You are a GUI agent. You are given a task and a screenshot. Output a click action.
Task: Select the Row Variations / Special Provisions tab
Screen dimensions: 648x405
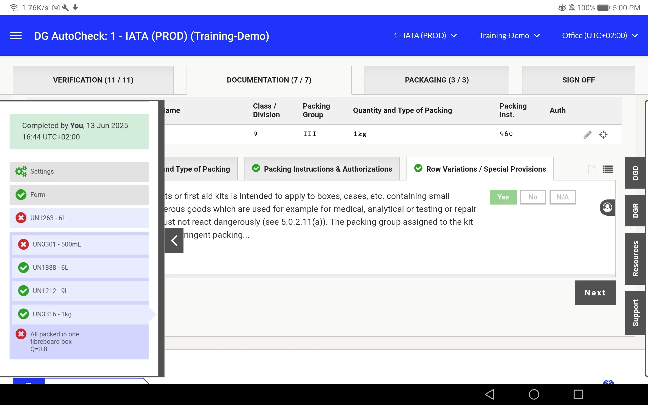(480, 169)
